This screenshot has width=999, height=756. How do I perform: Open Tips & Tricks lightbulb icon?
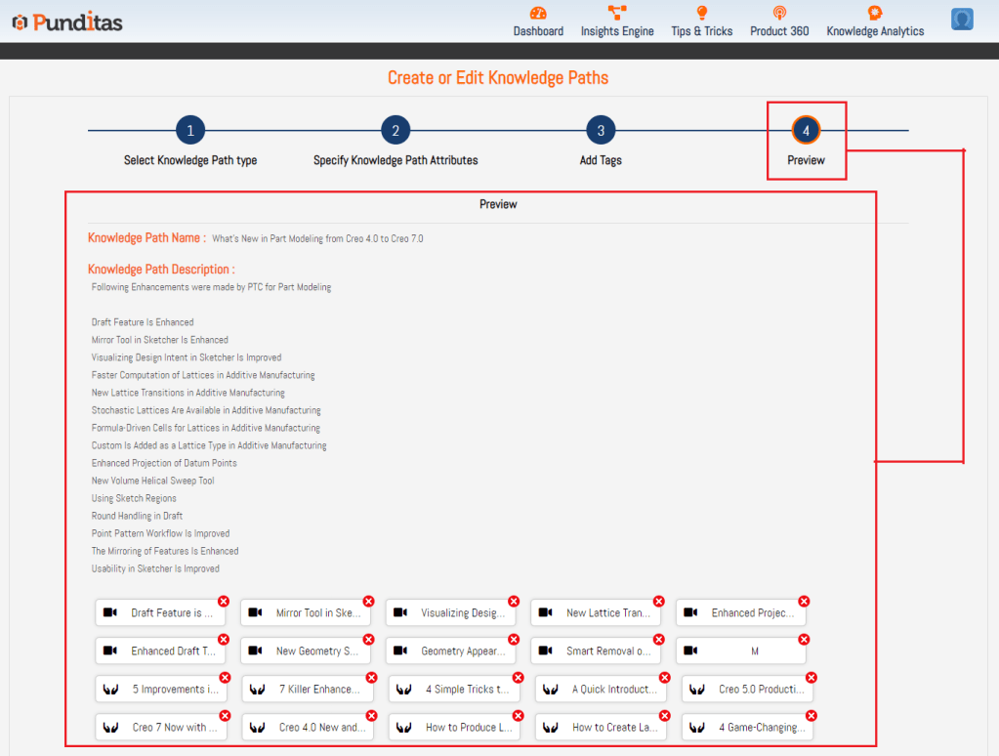pyautogui.click(x=701, y=14)
